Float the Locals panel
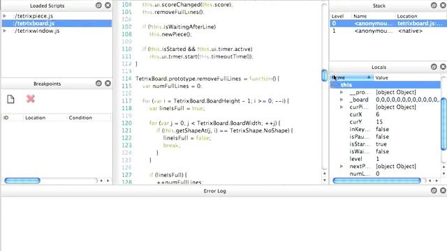The image size is (447, 251). point(434,67)
